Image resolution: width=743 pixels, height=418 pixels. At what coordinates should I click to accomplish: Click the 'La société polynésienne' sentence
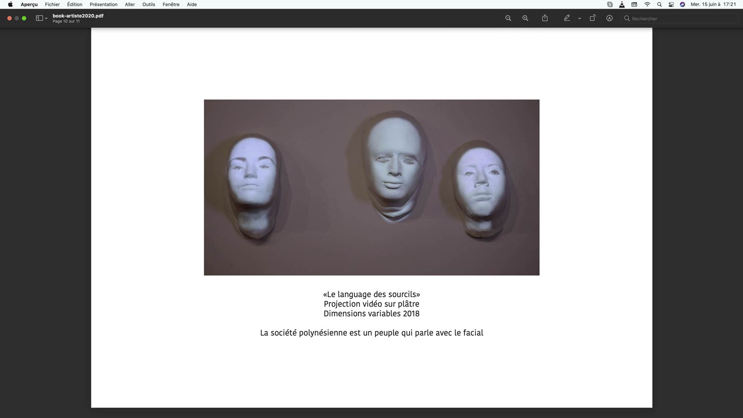(x=371, y=333)
